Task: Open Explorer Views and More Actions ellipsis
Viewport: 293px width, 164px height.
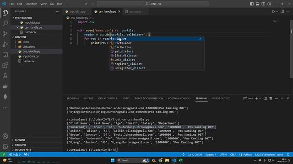Action: point(58,11)
